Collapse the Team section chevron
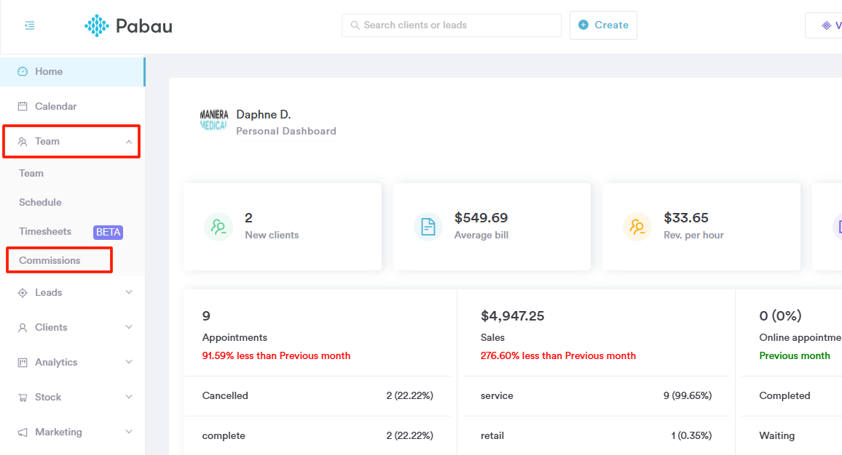The height and width of the screenshot is (455, 842). [129, 141]
